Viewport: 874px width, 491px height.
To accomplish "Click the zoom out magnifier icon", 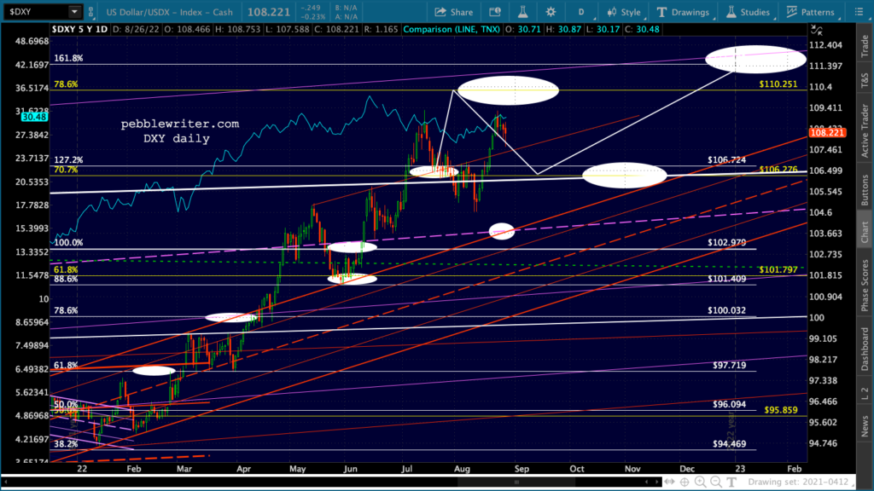I will (x=716, y=482).
